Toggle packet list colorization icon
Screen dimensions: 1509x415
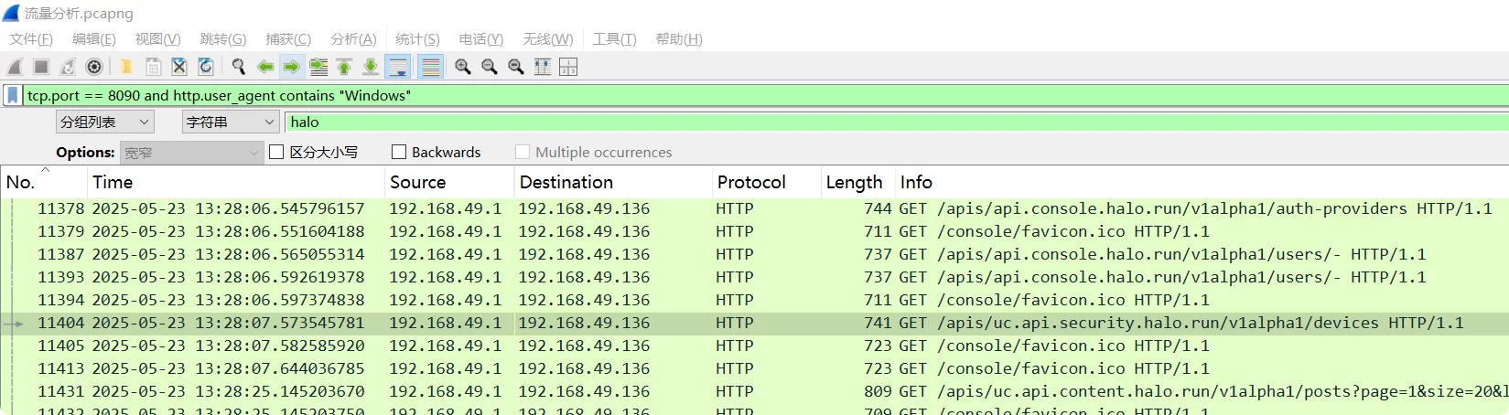tap(430, 67)
